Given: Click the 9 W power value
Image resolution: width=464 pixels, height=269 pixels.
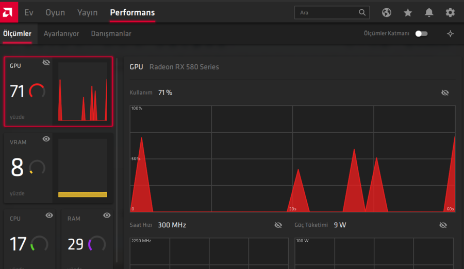Looking at the screenshot, I should (340, 225).
